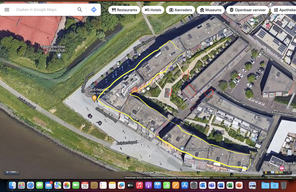Viewport: 296px width, 192px height.
Task: Open Preview app in the dock
Action: pyautogui.click(x=252, y=185)
